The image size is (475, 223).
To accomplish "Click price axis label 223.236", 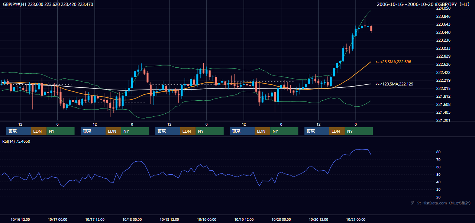I will (x=443, y=40).
